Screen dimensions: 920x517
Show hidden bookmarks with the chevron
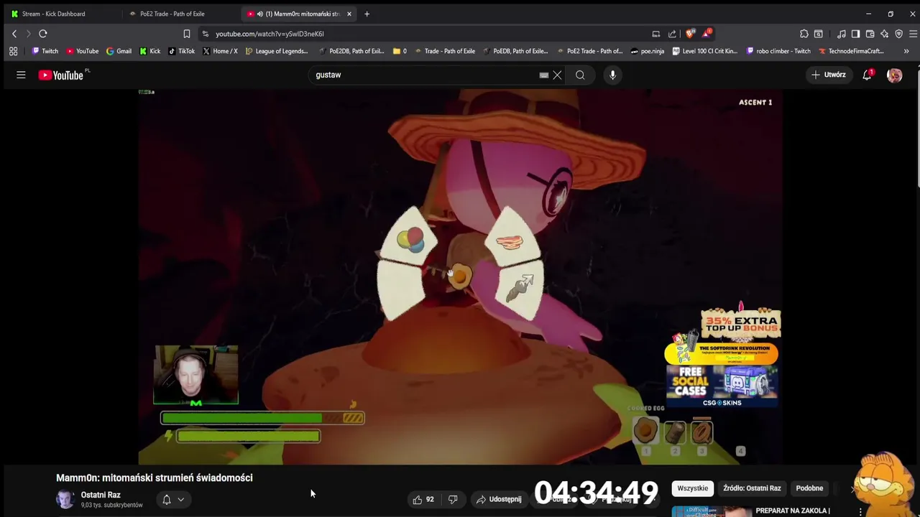(x=906, y=51)
